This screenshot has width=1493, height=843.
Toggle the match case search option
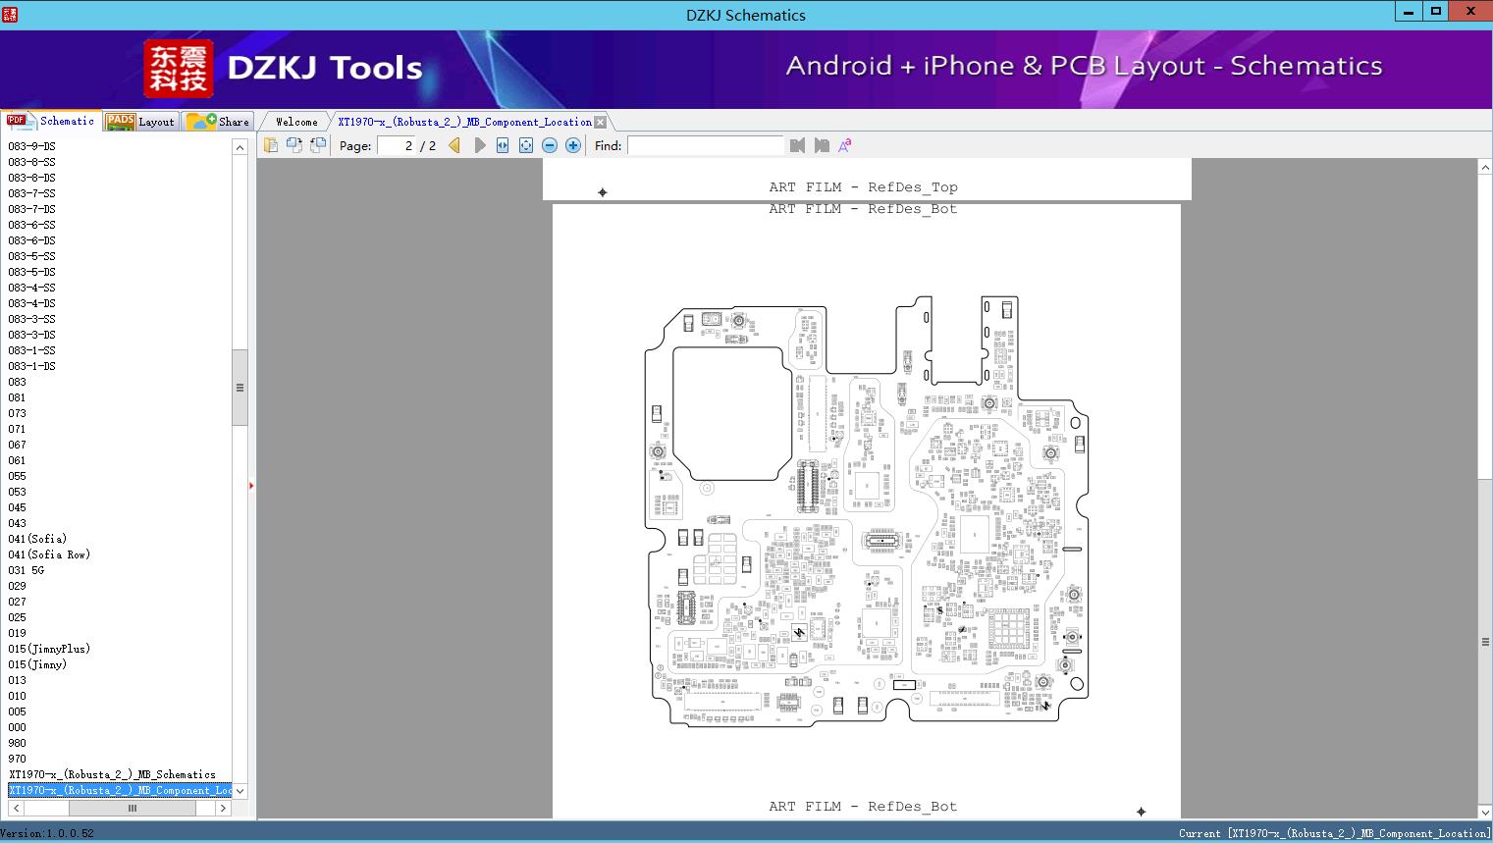pyautogui.click(x=844, y=145)
